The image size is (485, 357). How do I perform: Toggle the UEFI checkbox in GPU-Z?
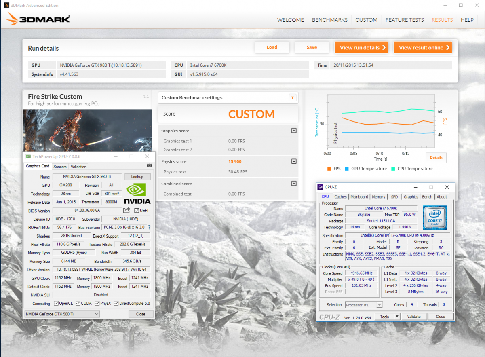[137, 210]
